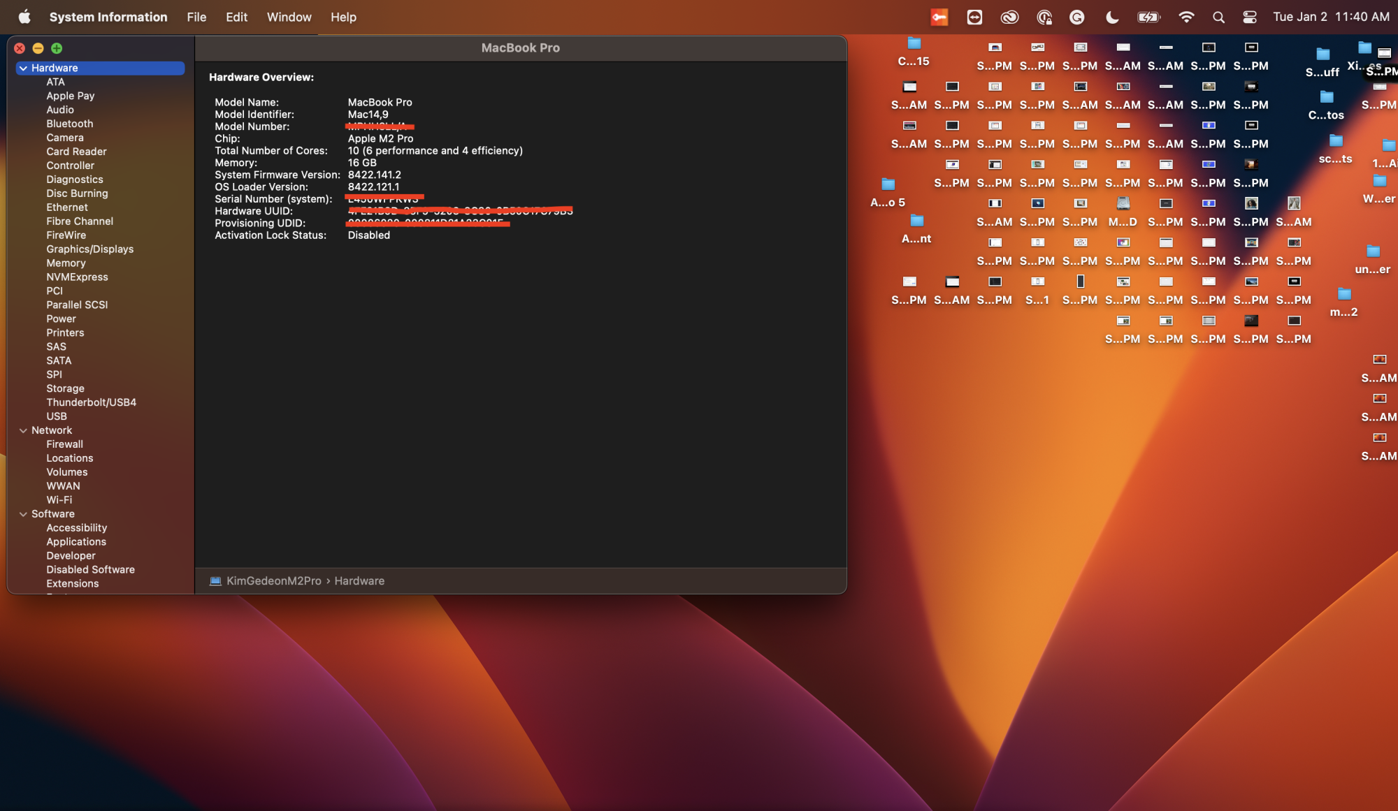Collapse the Hardware section in sidebar

click(x=22, y=66)
